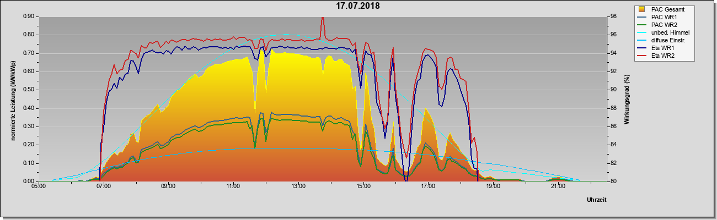Click the 19:00 time axis label
717x220 pixels.
(493, 187)
